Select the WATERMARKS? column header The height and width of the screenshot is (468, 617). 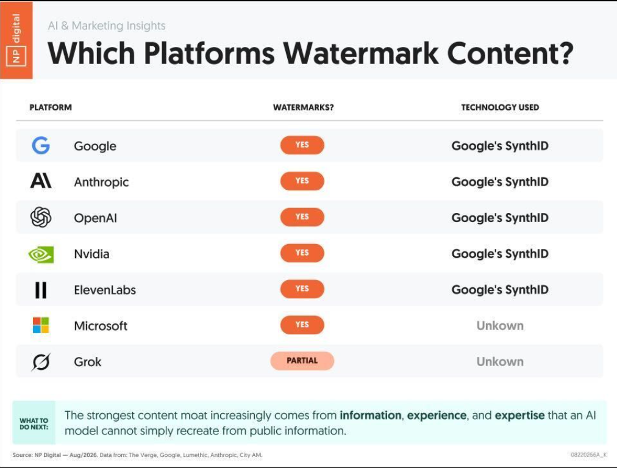tap(304, 107)
